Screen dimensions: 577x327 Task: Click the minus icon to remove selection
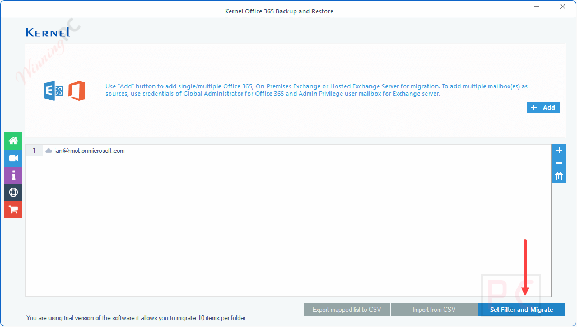click(x=559, y=163)
